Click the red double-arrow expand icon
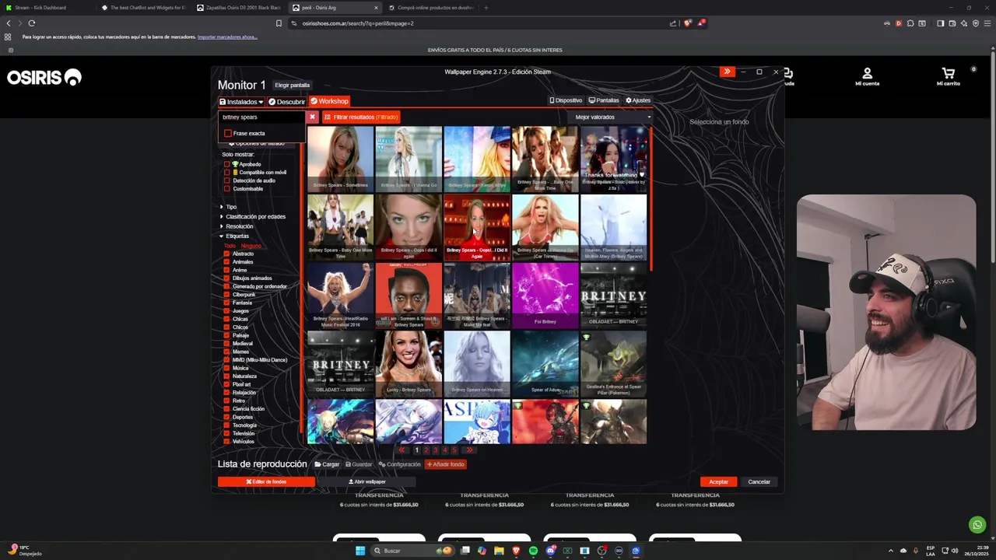 pyautogui.click(x=727, y=72)
